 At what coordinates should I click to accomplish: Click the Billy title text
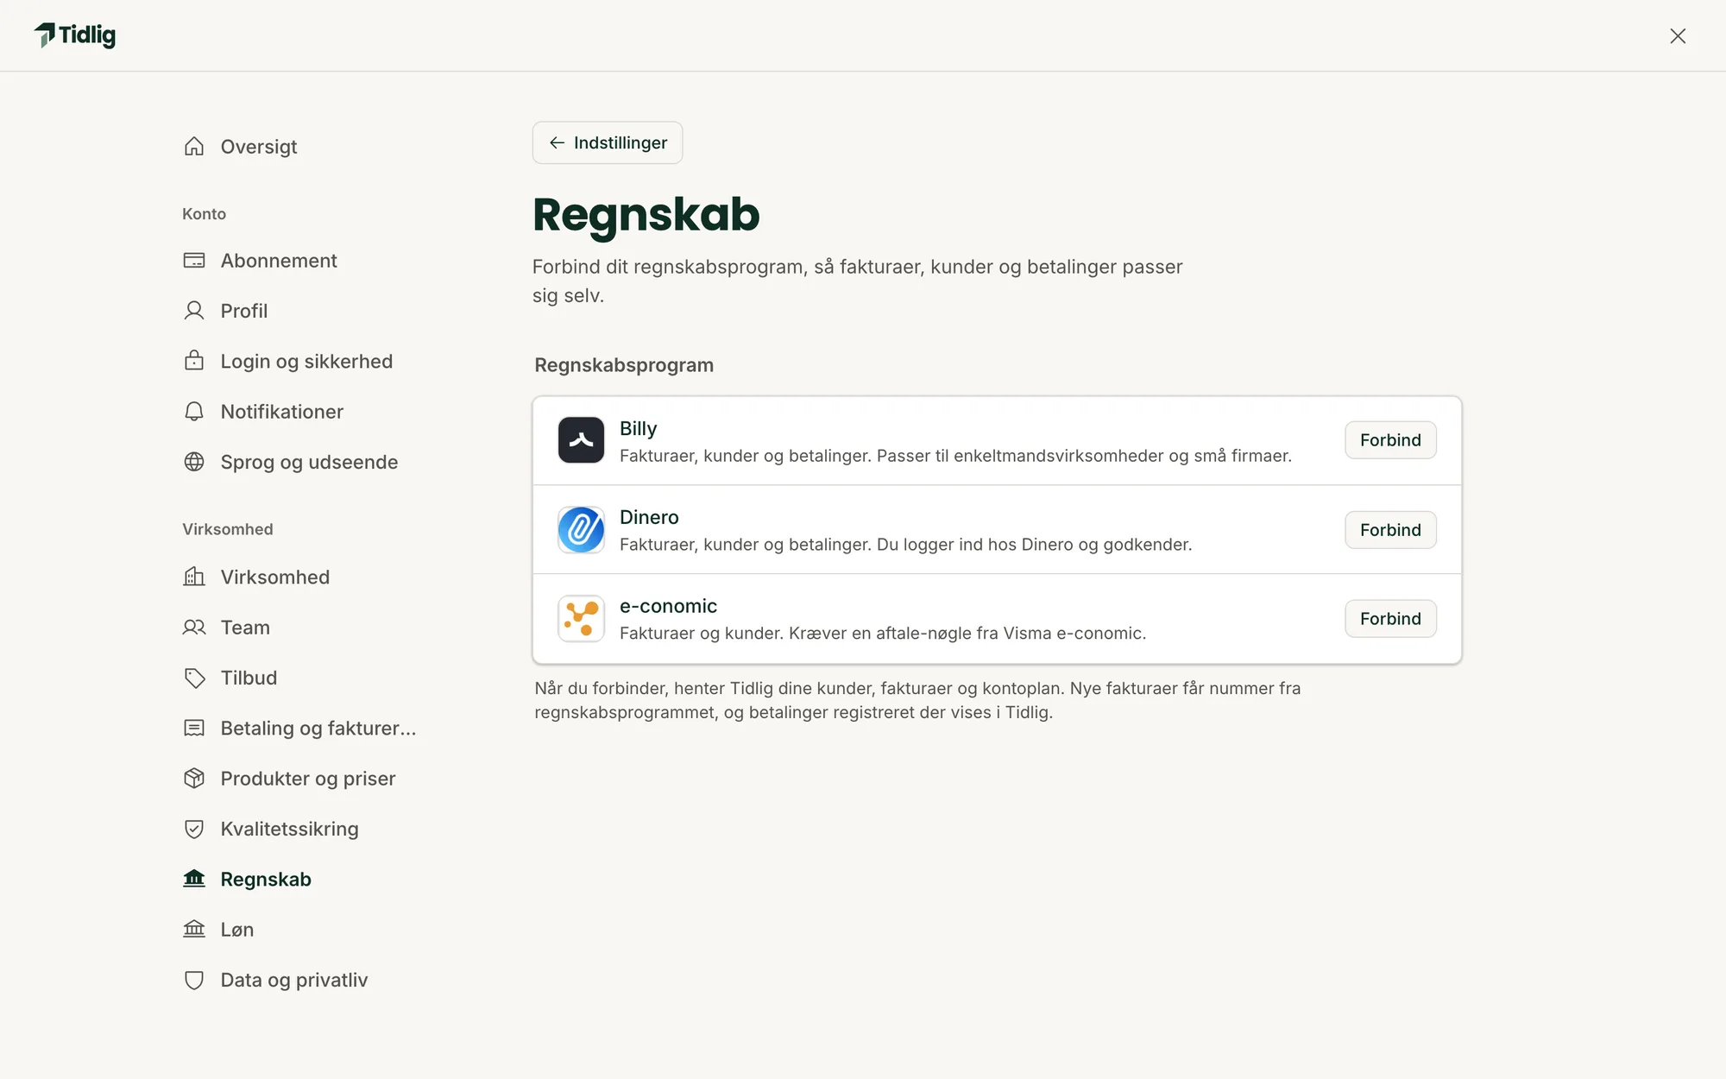(638, 429)
